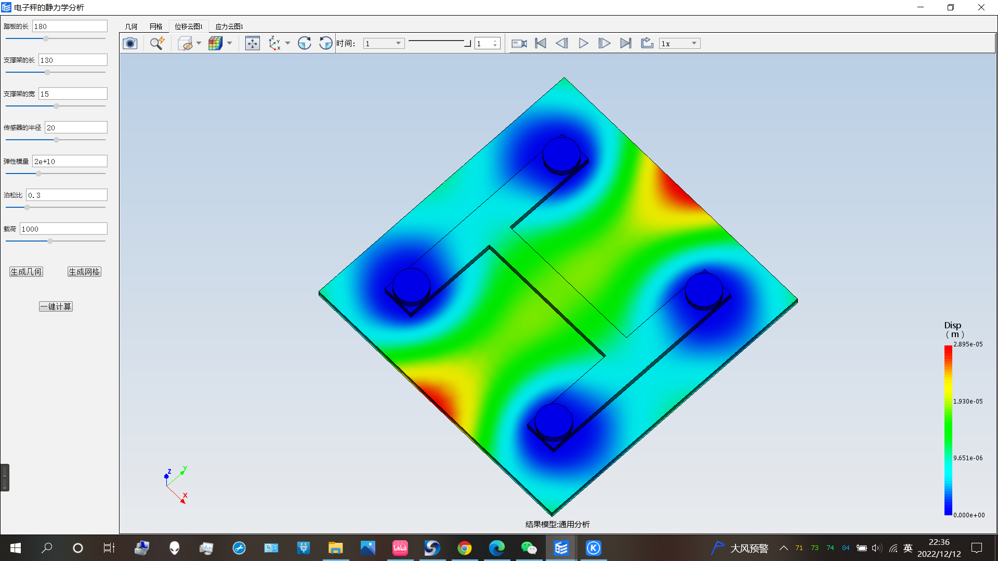Viewport: 998px width, 561px height.
Task: Export the animation with share icon
Action: (x=647, y=43)
